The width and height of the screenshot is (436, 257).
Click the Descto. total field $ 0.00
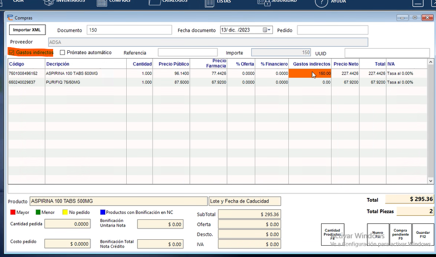[249, 234]
